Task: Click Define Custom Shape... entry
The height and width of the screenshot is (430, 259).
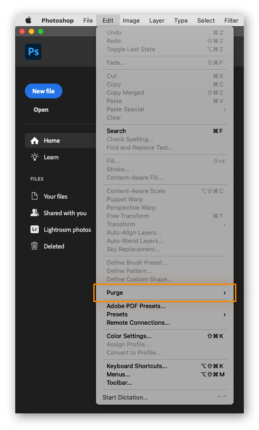Action: [x=165, y=279]
